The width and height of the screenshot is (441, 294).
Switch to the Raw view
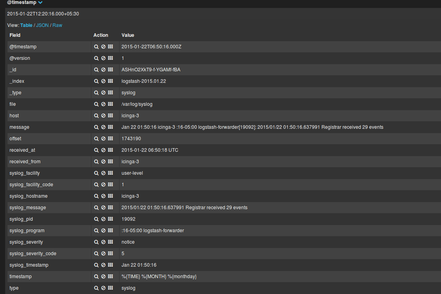point(57,25)
